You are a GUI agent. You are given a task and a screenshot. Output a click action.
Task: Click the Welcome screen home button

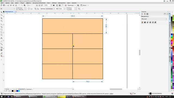(x=4, y=12)
